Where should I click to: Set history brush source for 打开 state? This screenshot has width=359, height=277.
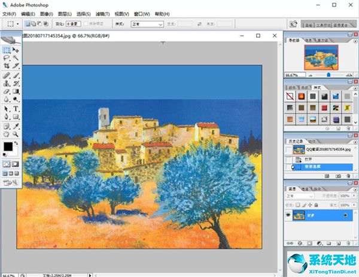coord(289,160)
